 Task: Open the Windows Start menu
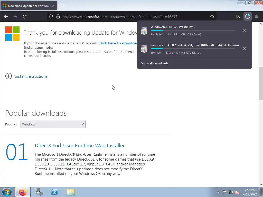pos(7,192)
